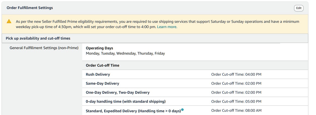Viewport: 316px width, 115px height.
Task: Click the 05:00 PM cut-off time value
Action: [x=236, y=101]
